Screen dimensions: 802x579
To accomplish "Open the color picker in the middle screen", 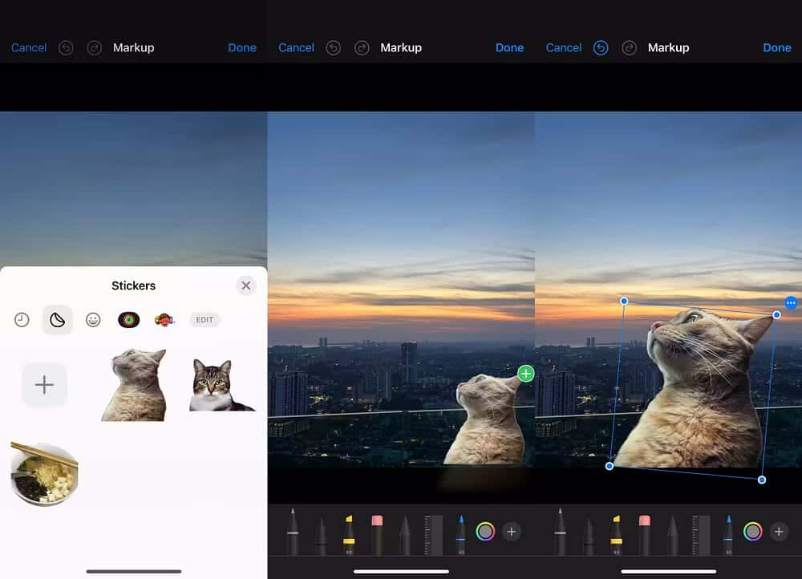I will point(485,532).
